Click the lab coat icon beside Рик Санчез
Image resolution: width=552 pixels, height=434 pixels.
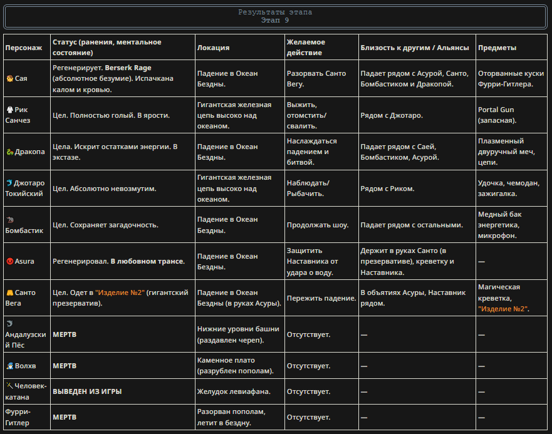(10, 110)
